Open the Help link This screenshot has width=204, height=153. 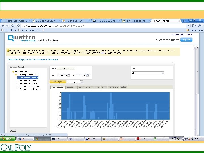[x=190, y=35]
